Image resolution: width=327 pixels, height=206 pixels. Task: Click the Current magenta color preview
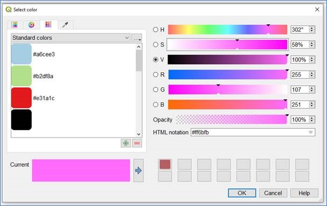pos(81,170)
